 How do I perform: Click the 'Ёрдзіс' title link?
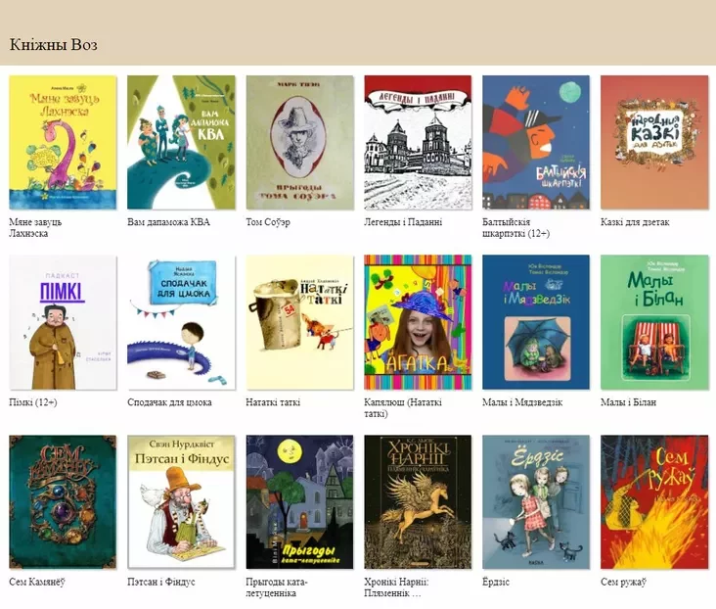(496, 582)
